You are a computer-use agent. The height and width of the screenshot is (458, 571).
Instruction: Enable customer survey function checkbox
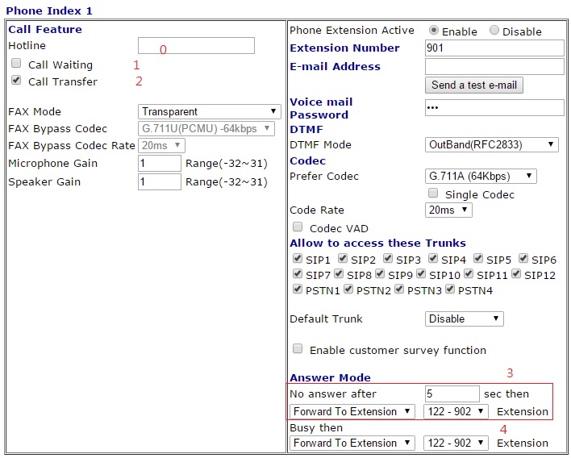click(x=298, y=349)
